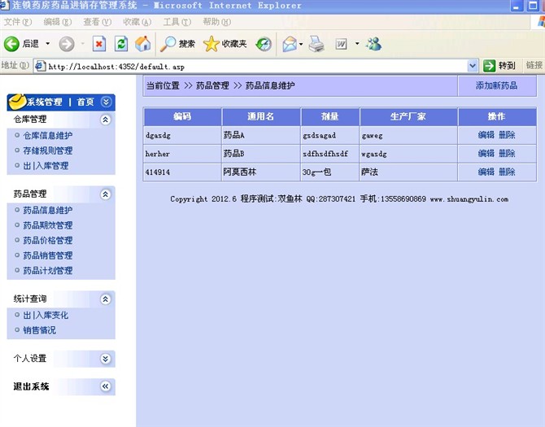Click the Go (转到) button
The image size is (545, 427).
(x=499, y=66)
